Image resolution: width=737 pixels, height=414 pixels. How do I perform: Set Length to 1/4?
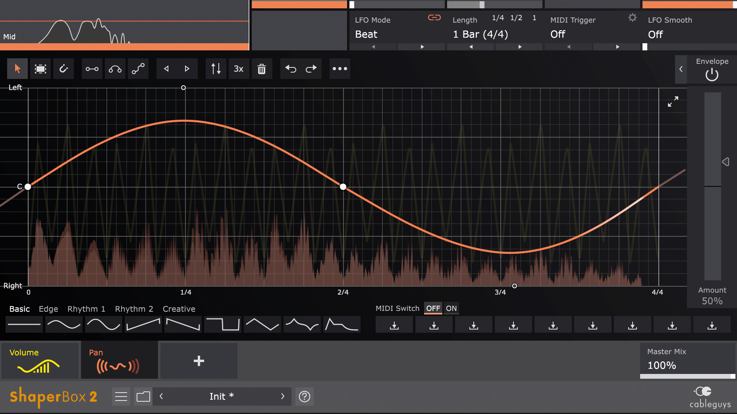[498, 18]
